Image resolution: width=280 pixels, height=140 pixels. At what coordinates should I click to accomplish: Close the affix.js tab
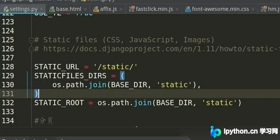pyautogui.click(x=121, y=9)
